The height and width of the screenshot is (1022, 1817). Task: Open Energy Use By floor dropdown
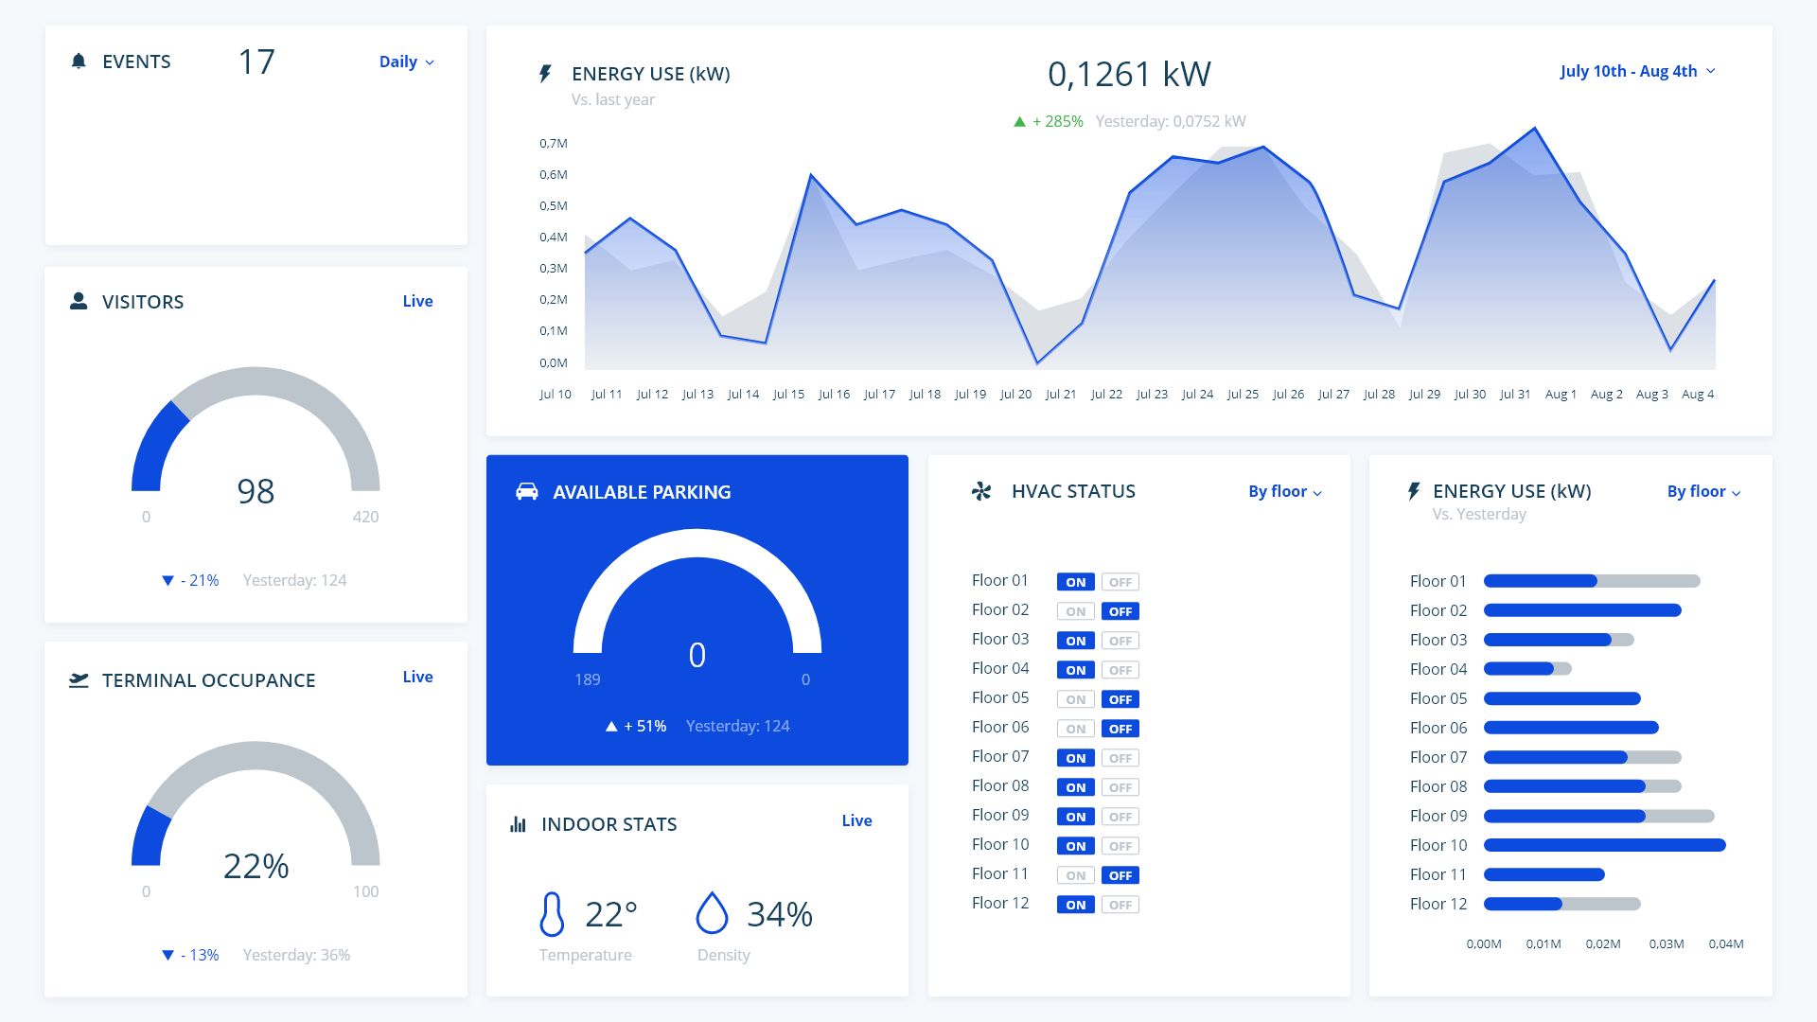(1704, 491)
